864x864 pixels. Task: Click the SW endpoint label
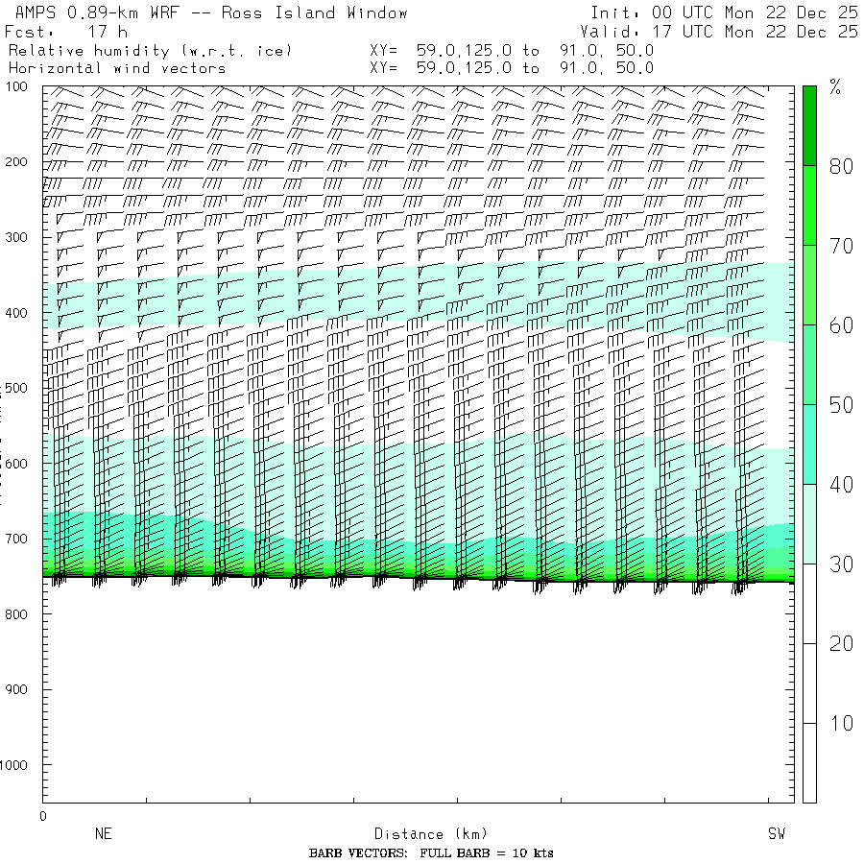pyautogui.click(x=776, y=834)
